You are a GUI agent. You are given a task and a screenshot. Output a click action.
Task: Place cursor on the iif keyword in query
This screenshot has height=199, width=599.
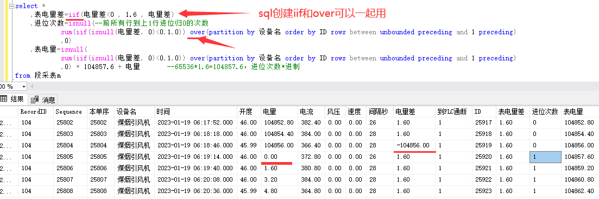(74, 15)
